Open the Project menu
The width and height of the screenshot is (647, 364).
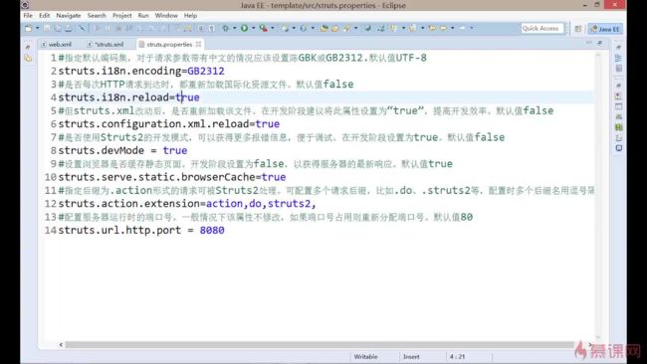(x=122, y=16)
